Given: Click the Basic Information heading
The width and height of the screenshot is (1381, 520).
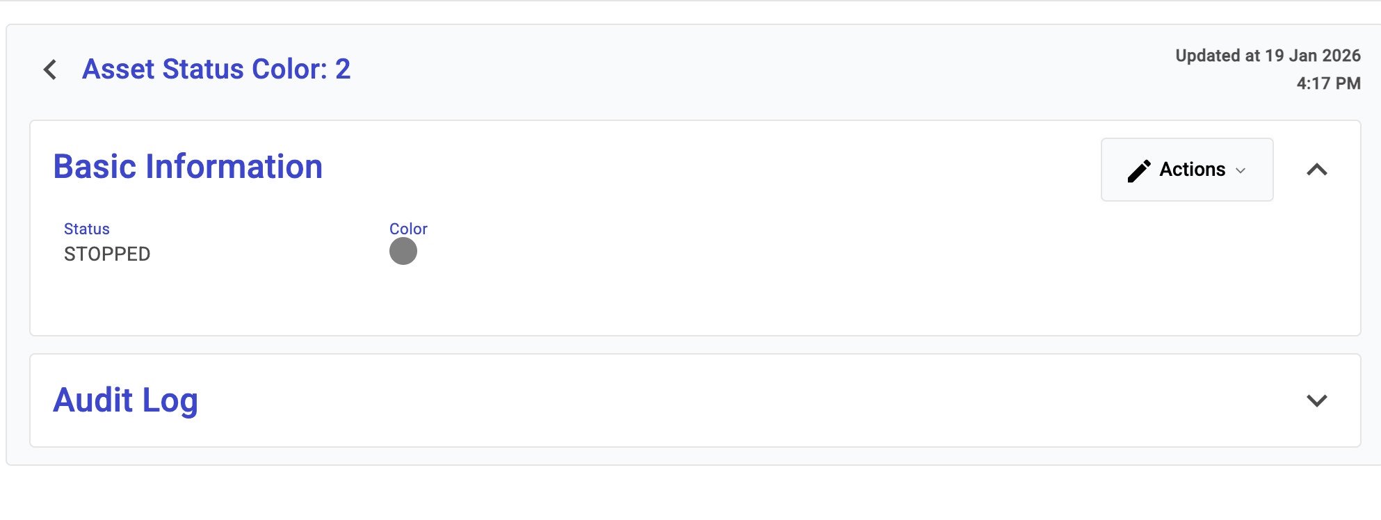Looking at the screenshot, I should tap(188, 167).
